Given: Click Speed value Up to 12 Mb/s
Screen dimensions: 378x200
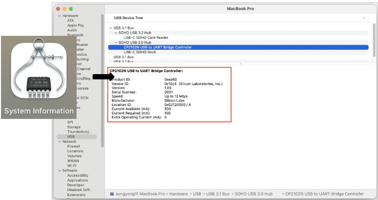Looking at the screenshot, I should (x=176, y=96).
